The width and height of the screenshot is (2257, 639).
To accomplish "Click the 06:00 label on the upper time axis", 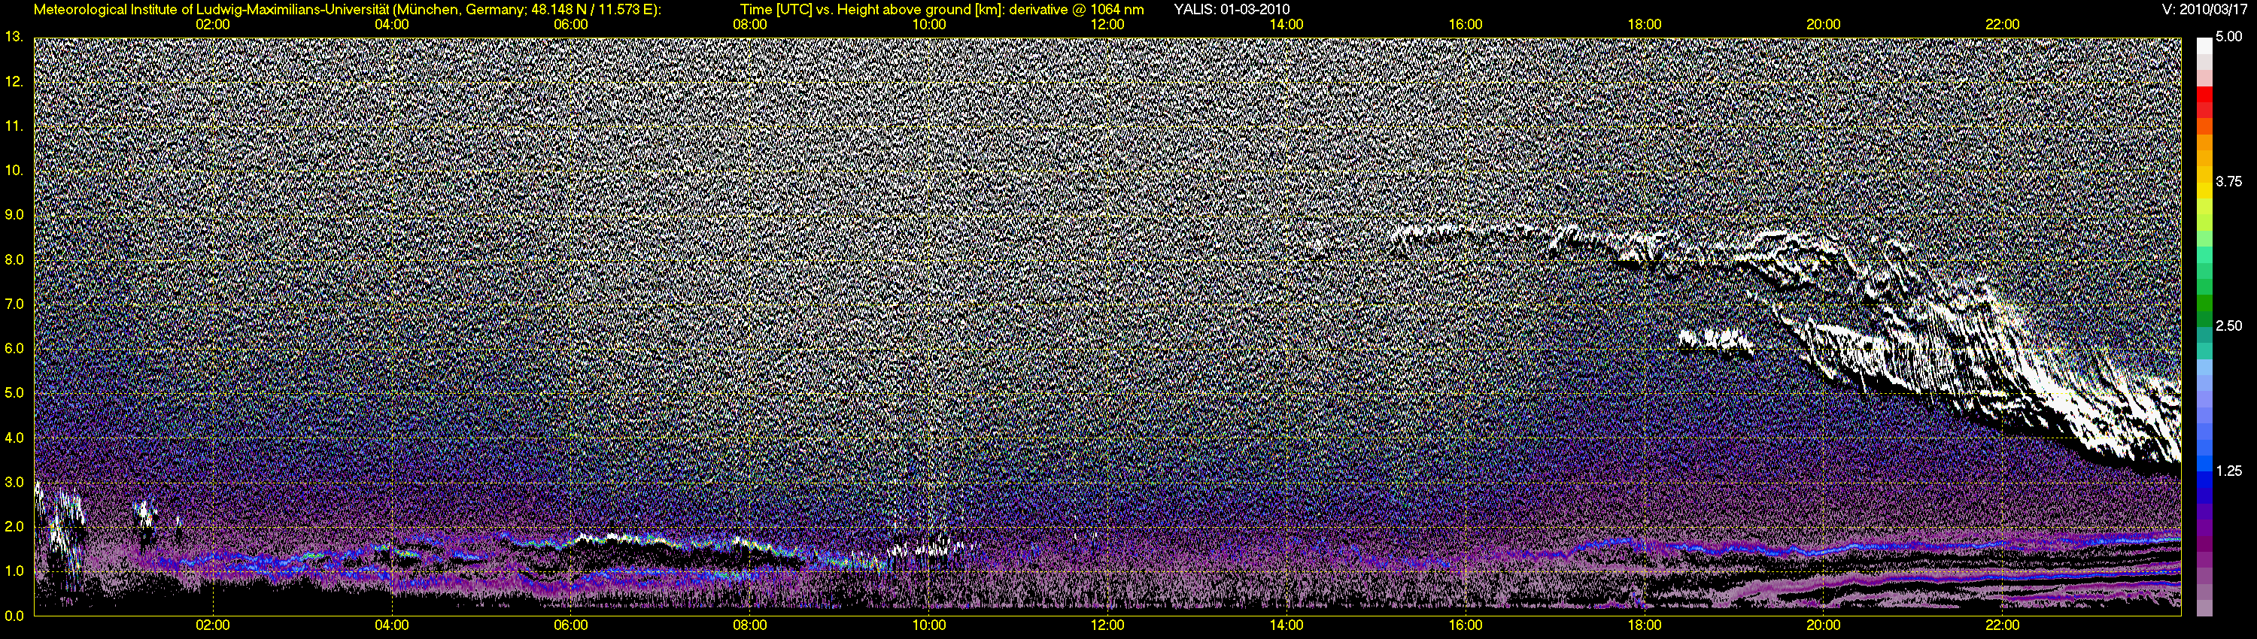I will click(570, 25).
